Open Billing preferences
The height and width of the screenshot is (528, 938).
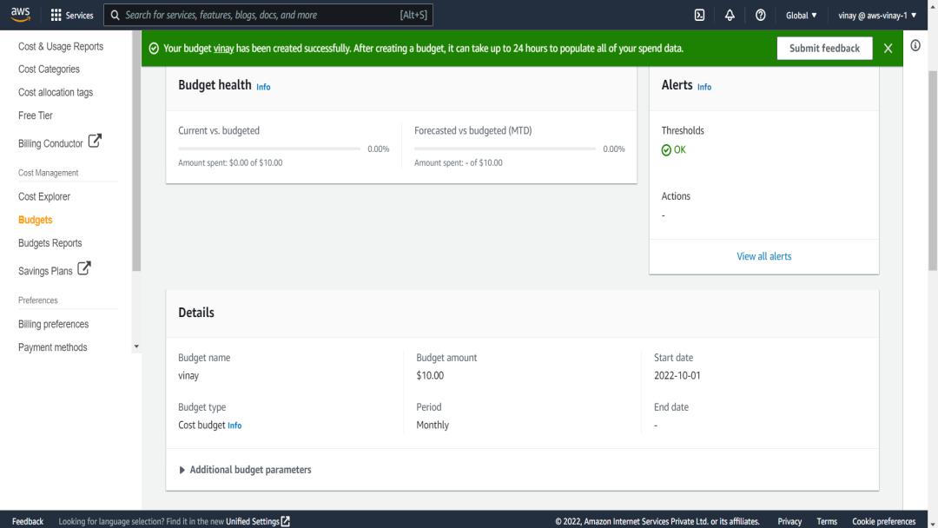tap(53, 324)
